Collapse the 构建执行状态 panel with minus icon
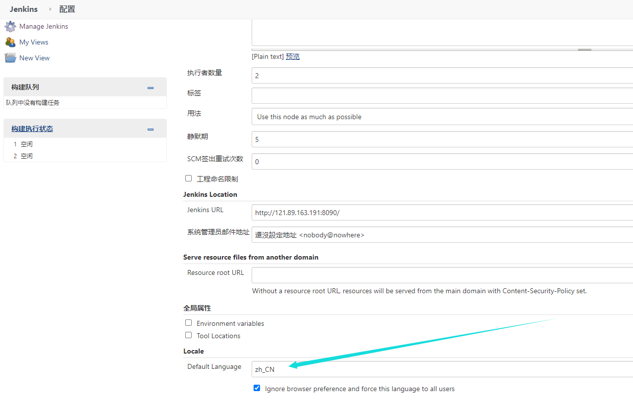This screenshot has width=633, height=401. click(151, 130)
